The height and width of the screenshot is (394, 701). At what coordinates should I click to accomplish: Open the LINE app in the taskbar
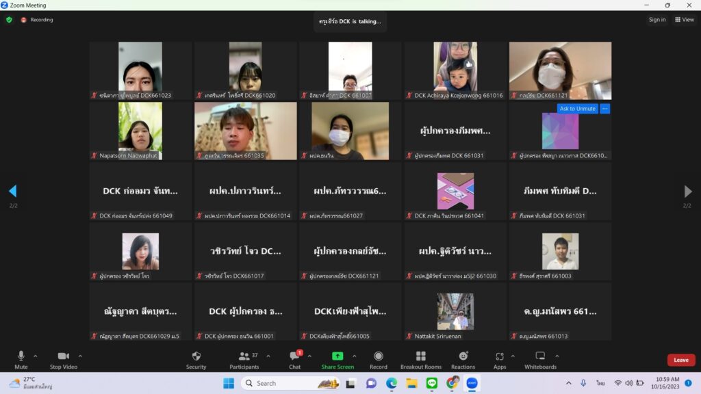(432, 383)
